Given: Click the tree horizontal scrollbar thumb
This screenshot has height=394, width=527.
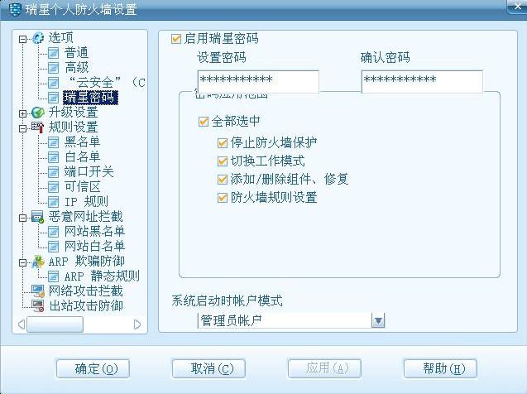Looking at the screenshot, I should click(55, 324).
